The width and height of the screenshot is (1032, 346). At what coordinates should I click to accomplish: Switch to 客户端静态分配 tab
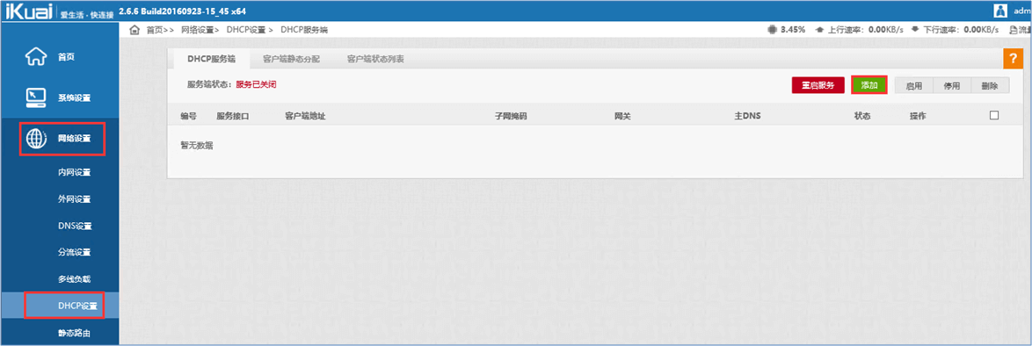[291, 59]
